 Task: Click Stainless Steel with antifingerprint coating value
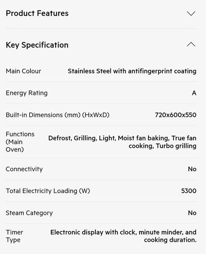pyautogui.click(x=132, y=71)
